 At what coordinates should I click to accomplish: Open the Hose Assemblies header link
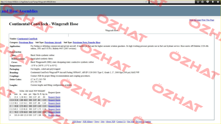coord(19,11)
